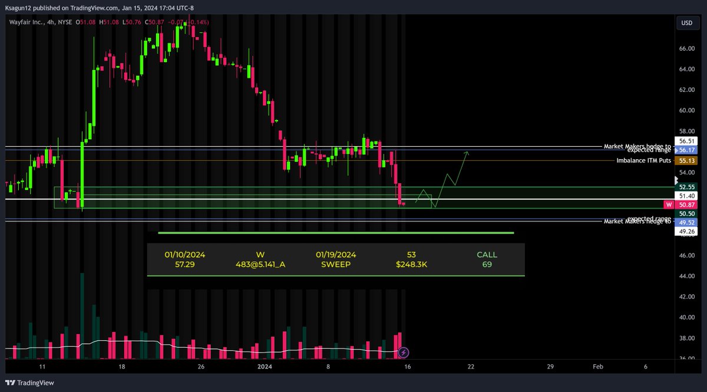
Task: Click Market Makers hedge to label near 49.26
Action: click(637, 222)
